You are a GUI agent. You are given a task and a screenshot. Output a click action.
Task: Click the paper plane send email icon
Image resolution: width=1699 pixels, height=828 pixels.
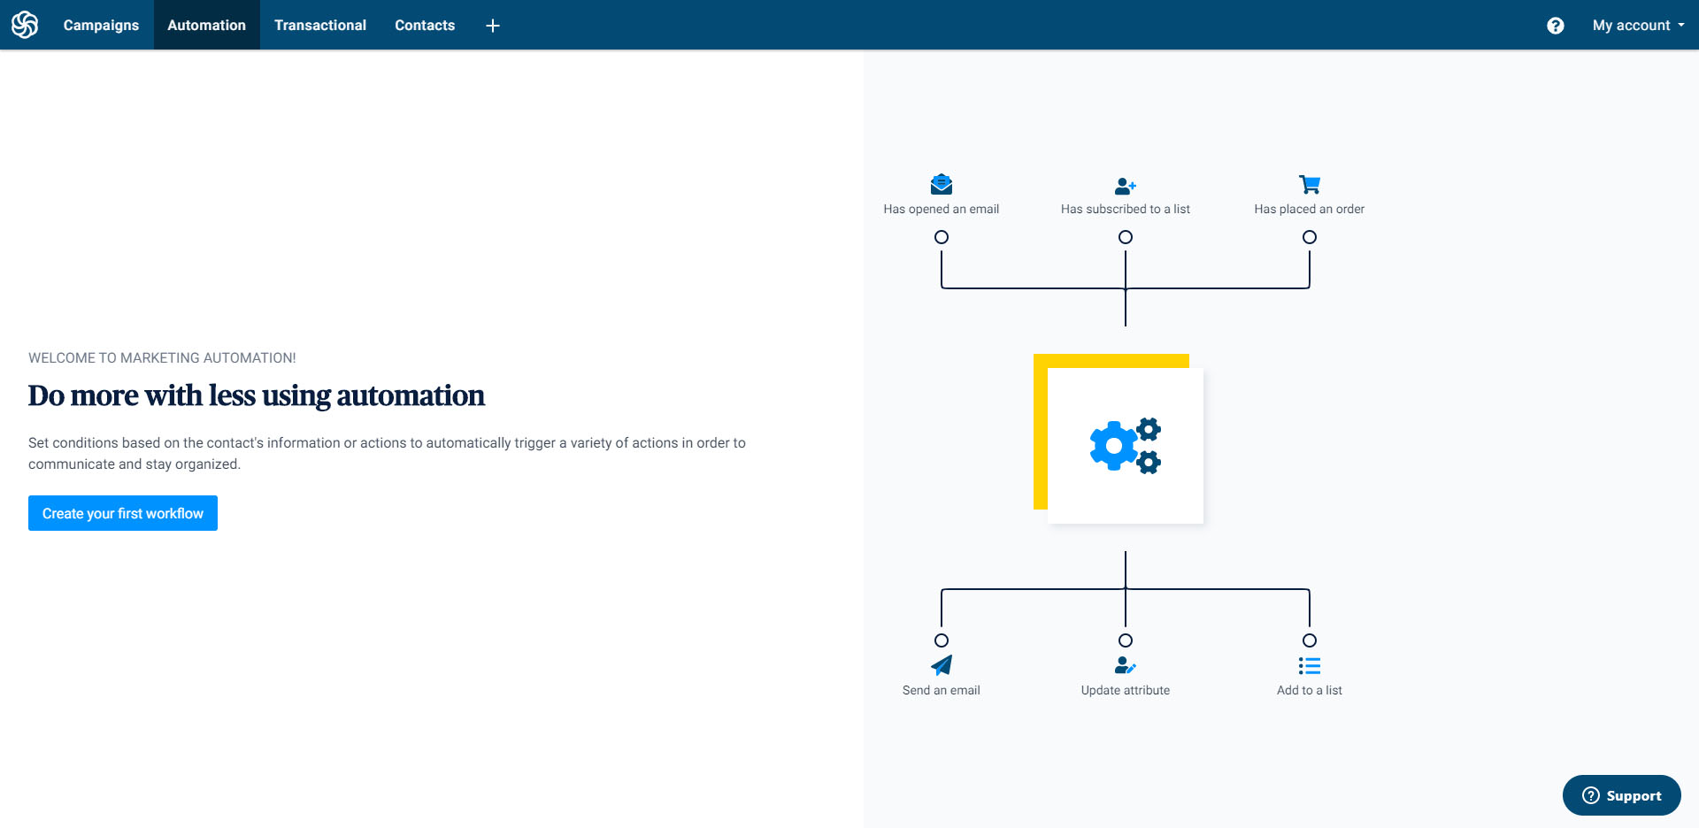click(x=942, y=665)
